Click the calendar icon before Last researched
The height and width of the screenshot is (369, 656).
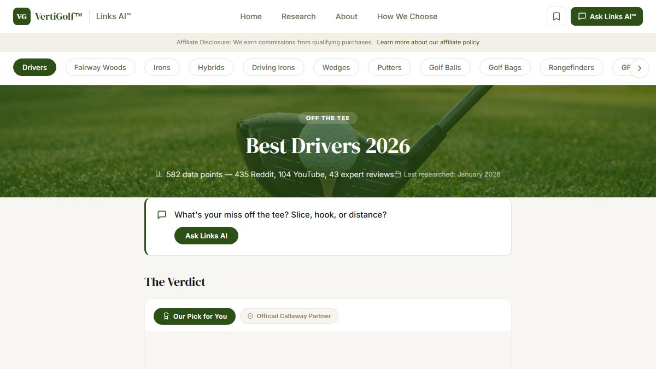[x=398, y=174]
